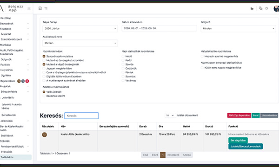Viewport: 279px width, 167px height.
Task: Enable Jegyzet megjelenítése checkbox
Action: (44, 68)
